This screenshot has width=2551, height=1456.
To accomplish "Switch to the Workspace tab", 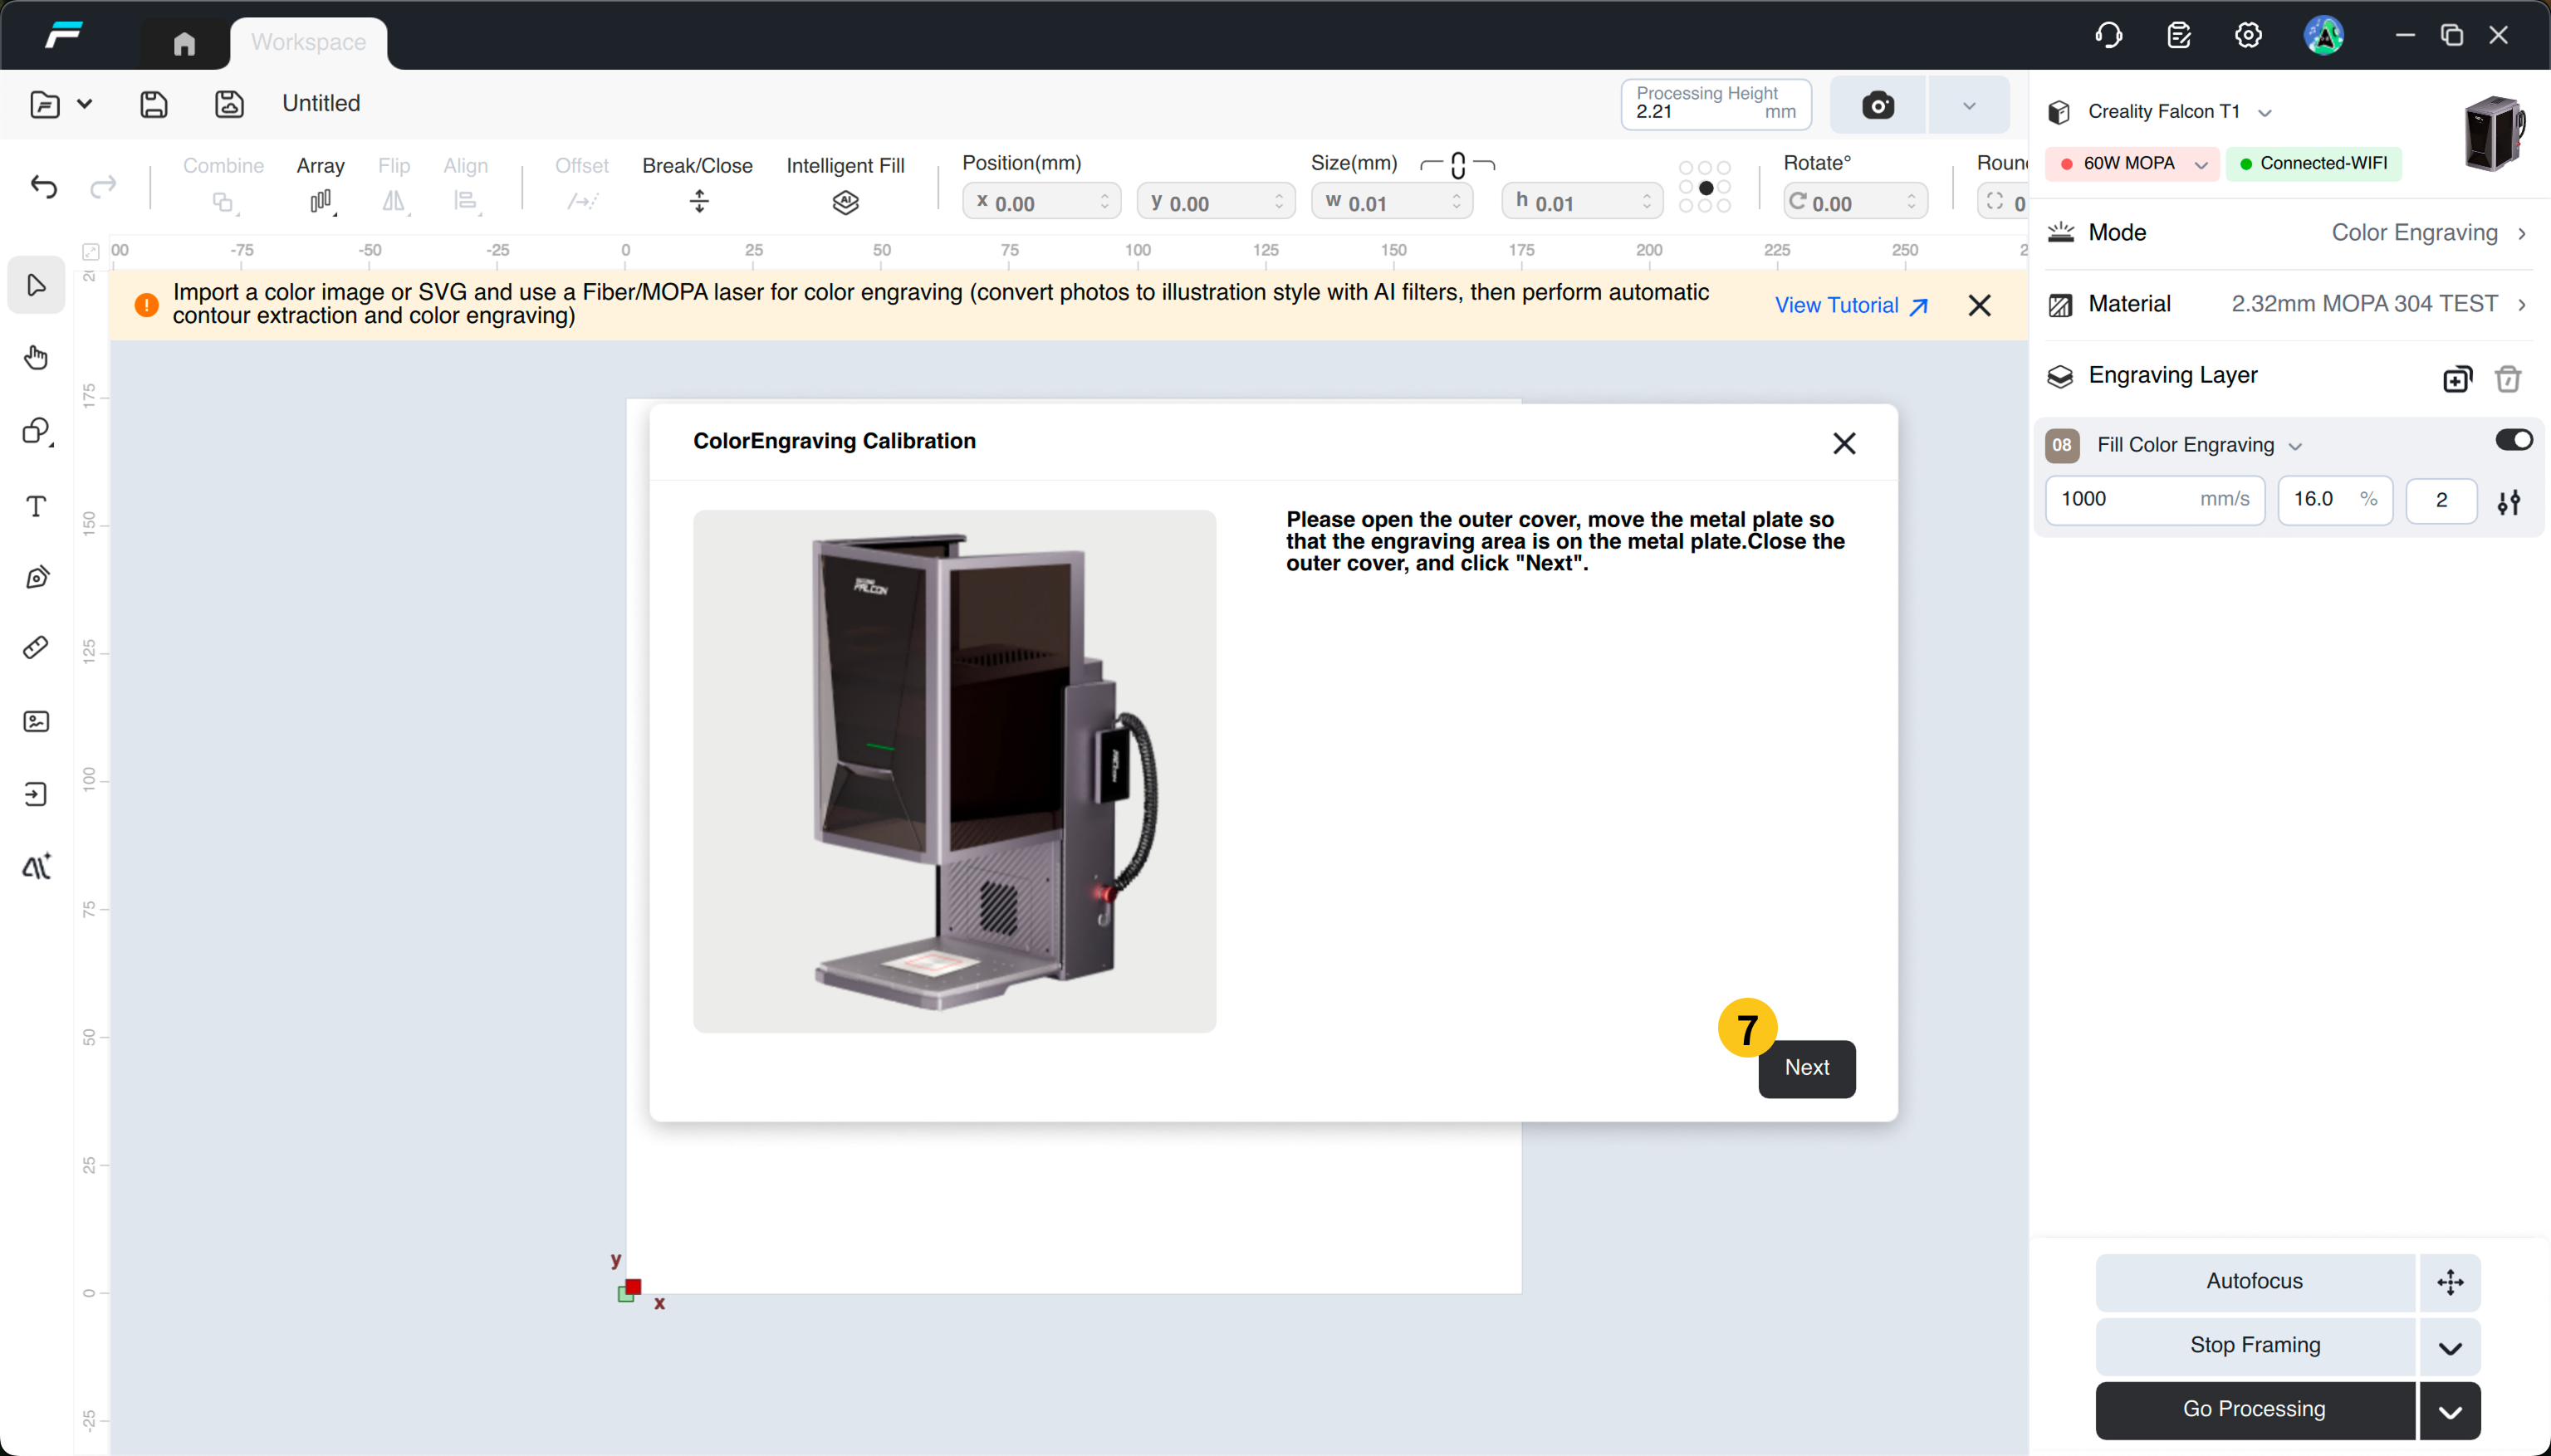I will click(x=308, y=42).
